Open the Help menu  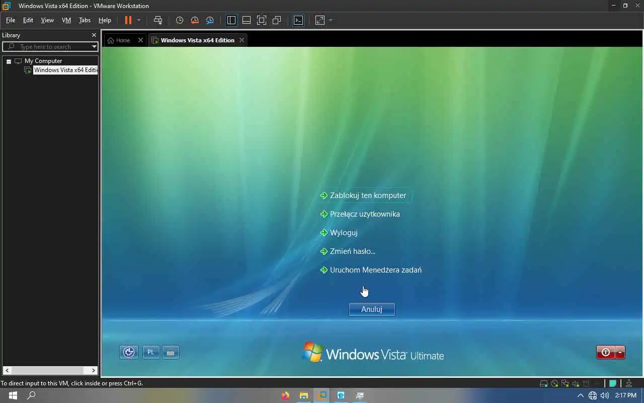click(x=105, y=20)
